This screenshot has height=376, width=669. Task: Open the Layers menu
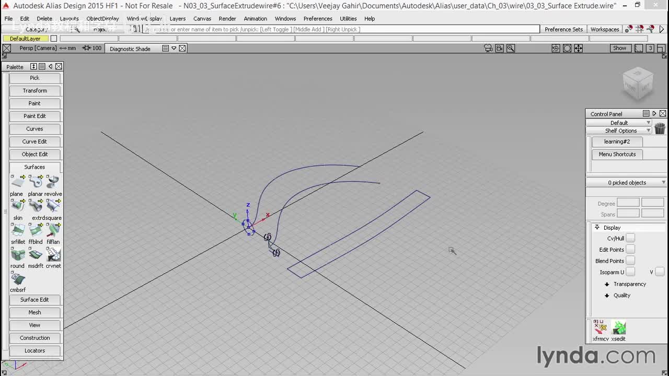[x=178, y=18]
